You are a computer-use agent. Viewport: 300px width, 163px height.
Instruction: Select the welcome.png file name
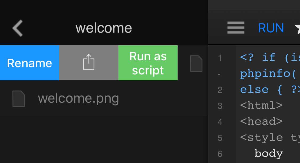[x=78, y=98]
